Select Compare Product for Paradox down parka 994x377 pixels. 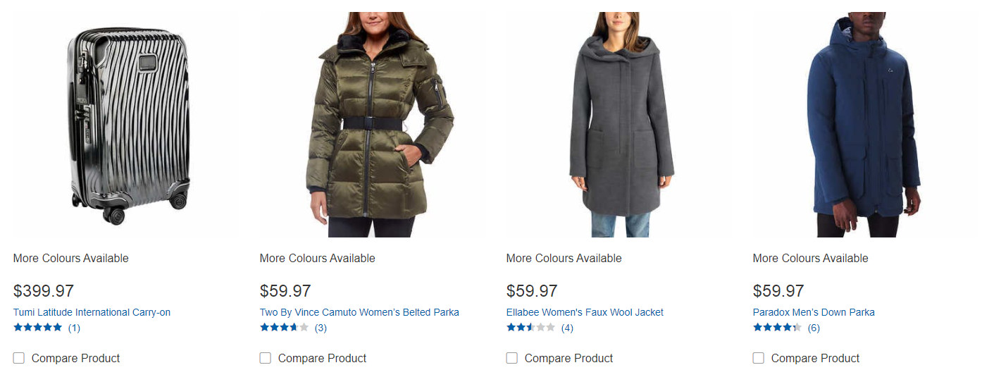point(759,358)
